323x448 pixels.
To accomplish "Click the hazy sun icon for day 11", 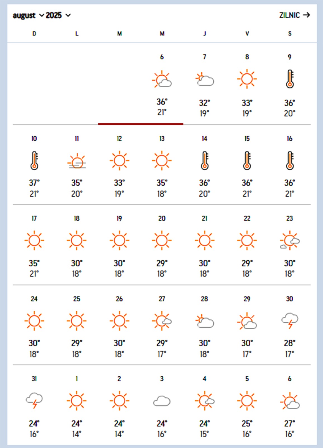I will click(77, 161).
